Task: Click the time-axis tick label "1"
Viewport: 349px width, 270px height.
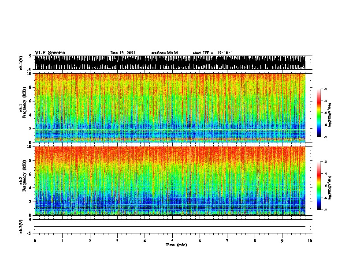Action: pyautogui.click(x=62, y=241)
